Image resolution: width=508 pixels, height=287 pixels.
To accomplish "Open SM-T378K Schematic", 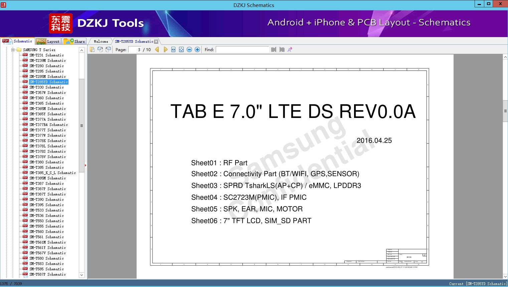I will click(x=47, y=141).
